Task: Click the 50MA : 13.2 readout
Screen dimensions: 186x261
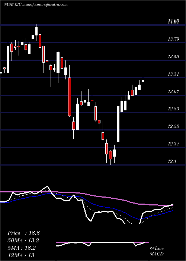Action: pos(23,240)
